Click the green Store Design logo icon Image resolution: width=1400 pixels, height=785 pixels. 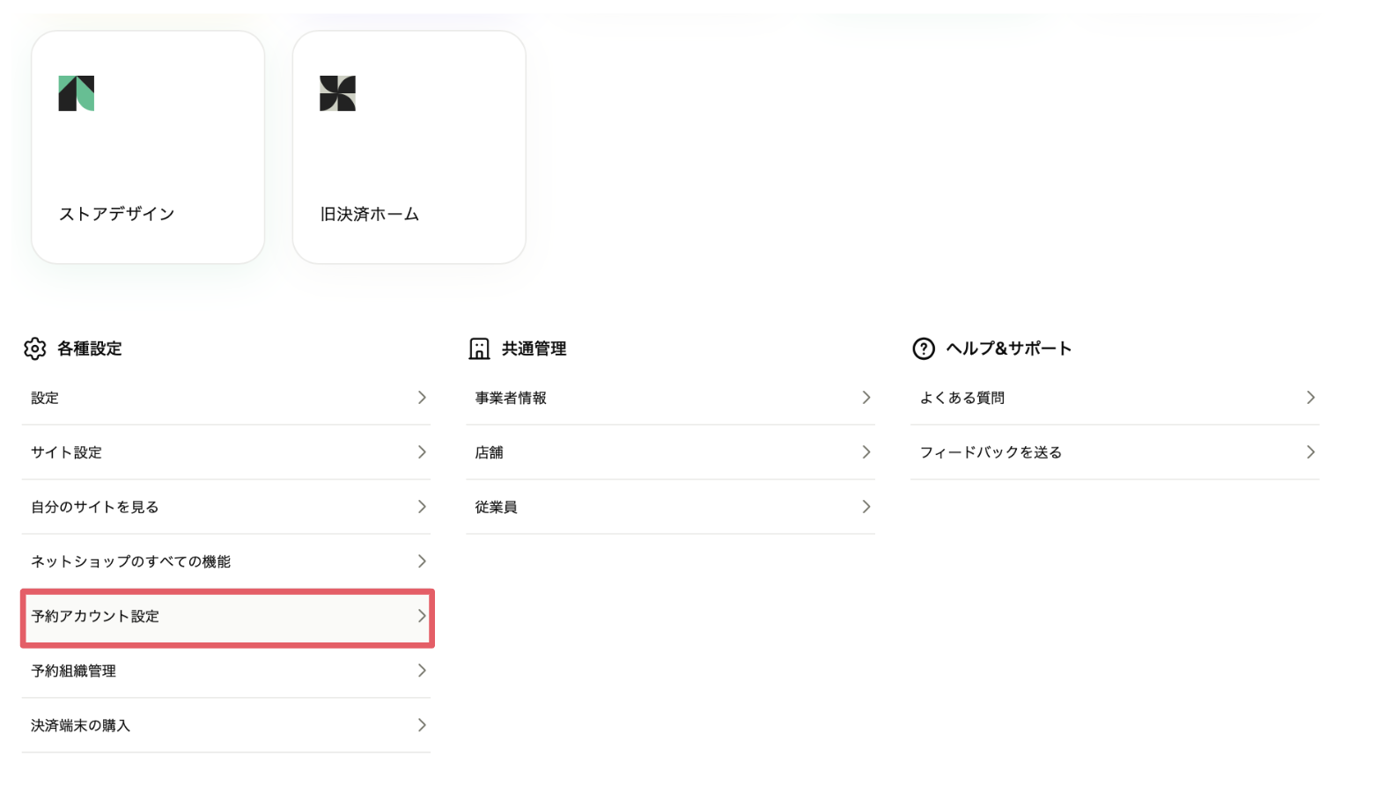tap(77, 93)
